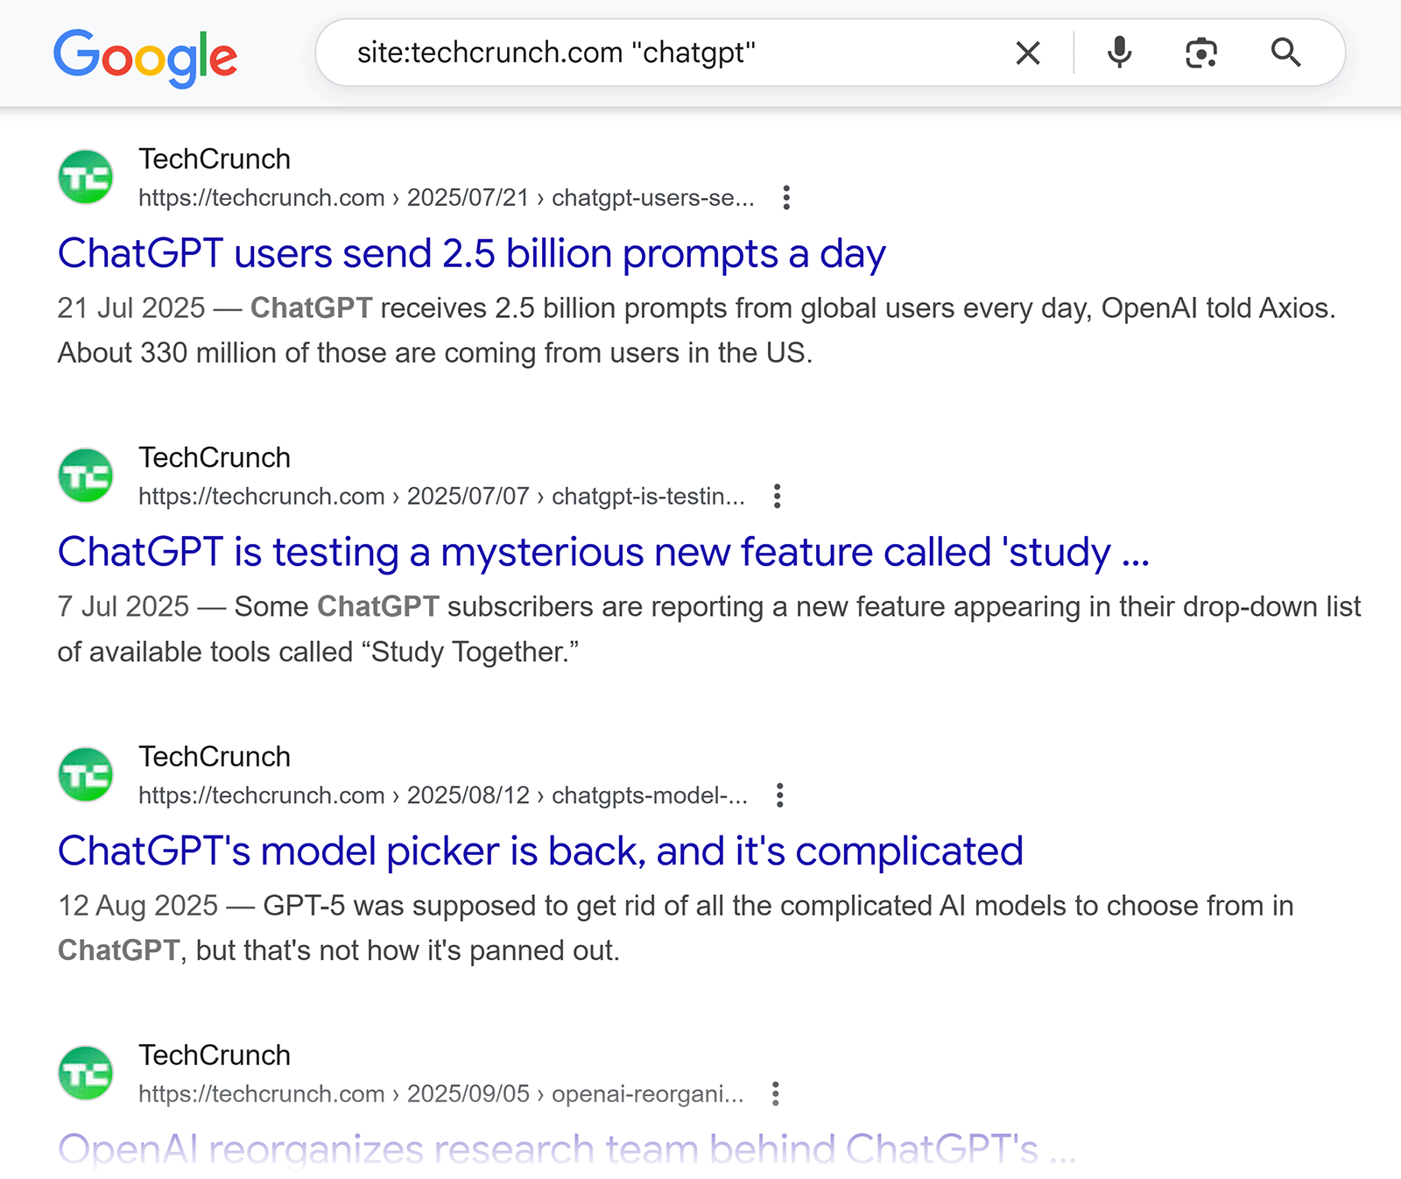Open Google Lens image search
This screenshot has height=1179, width=1401.
coord(1200,53)
